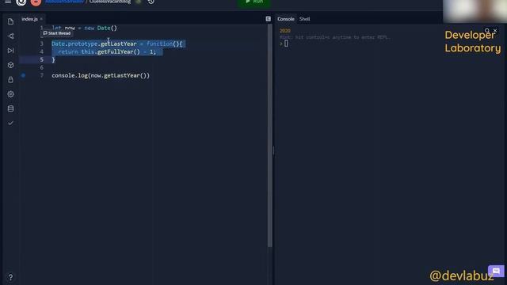Switch to the Console tab
Screen dimensions: 507x285
pos(286,19)
